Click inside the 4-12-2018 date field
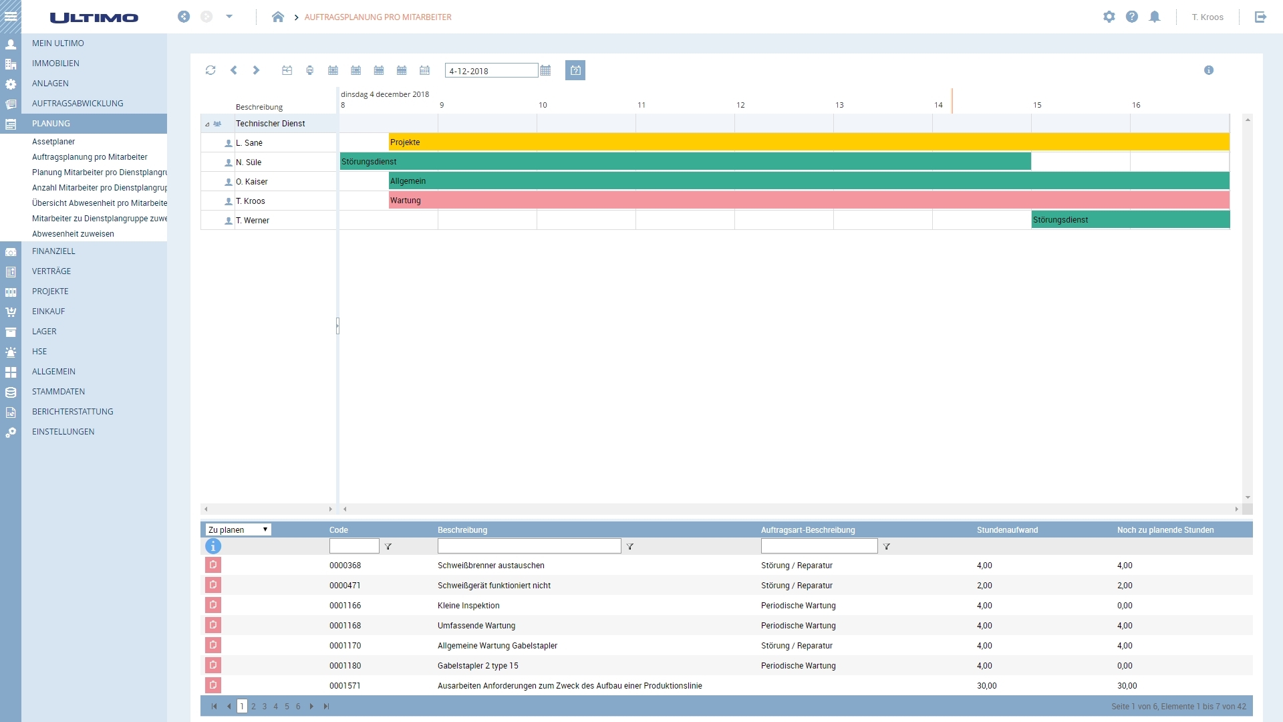Image resolution: width=1283 pixels, height=722 pixels. [x=491, y=70]
